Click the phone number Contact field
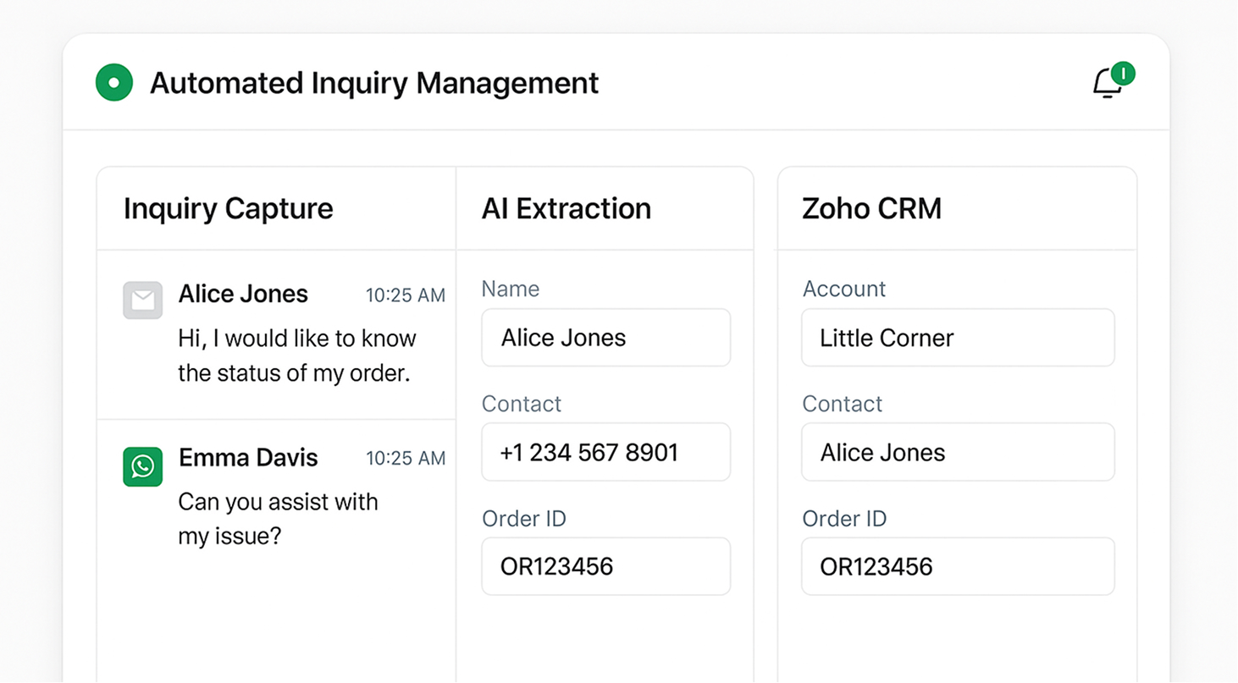 pyautogui.click(x=605, y=452)
